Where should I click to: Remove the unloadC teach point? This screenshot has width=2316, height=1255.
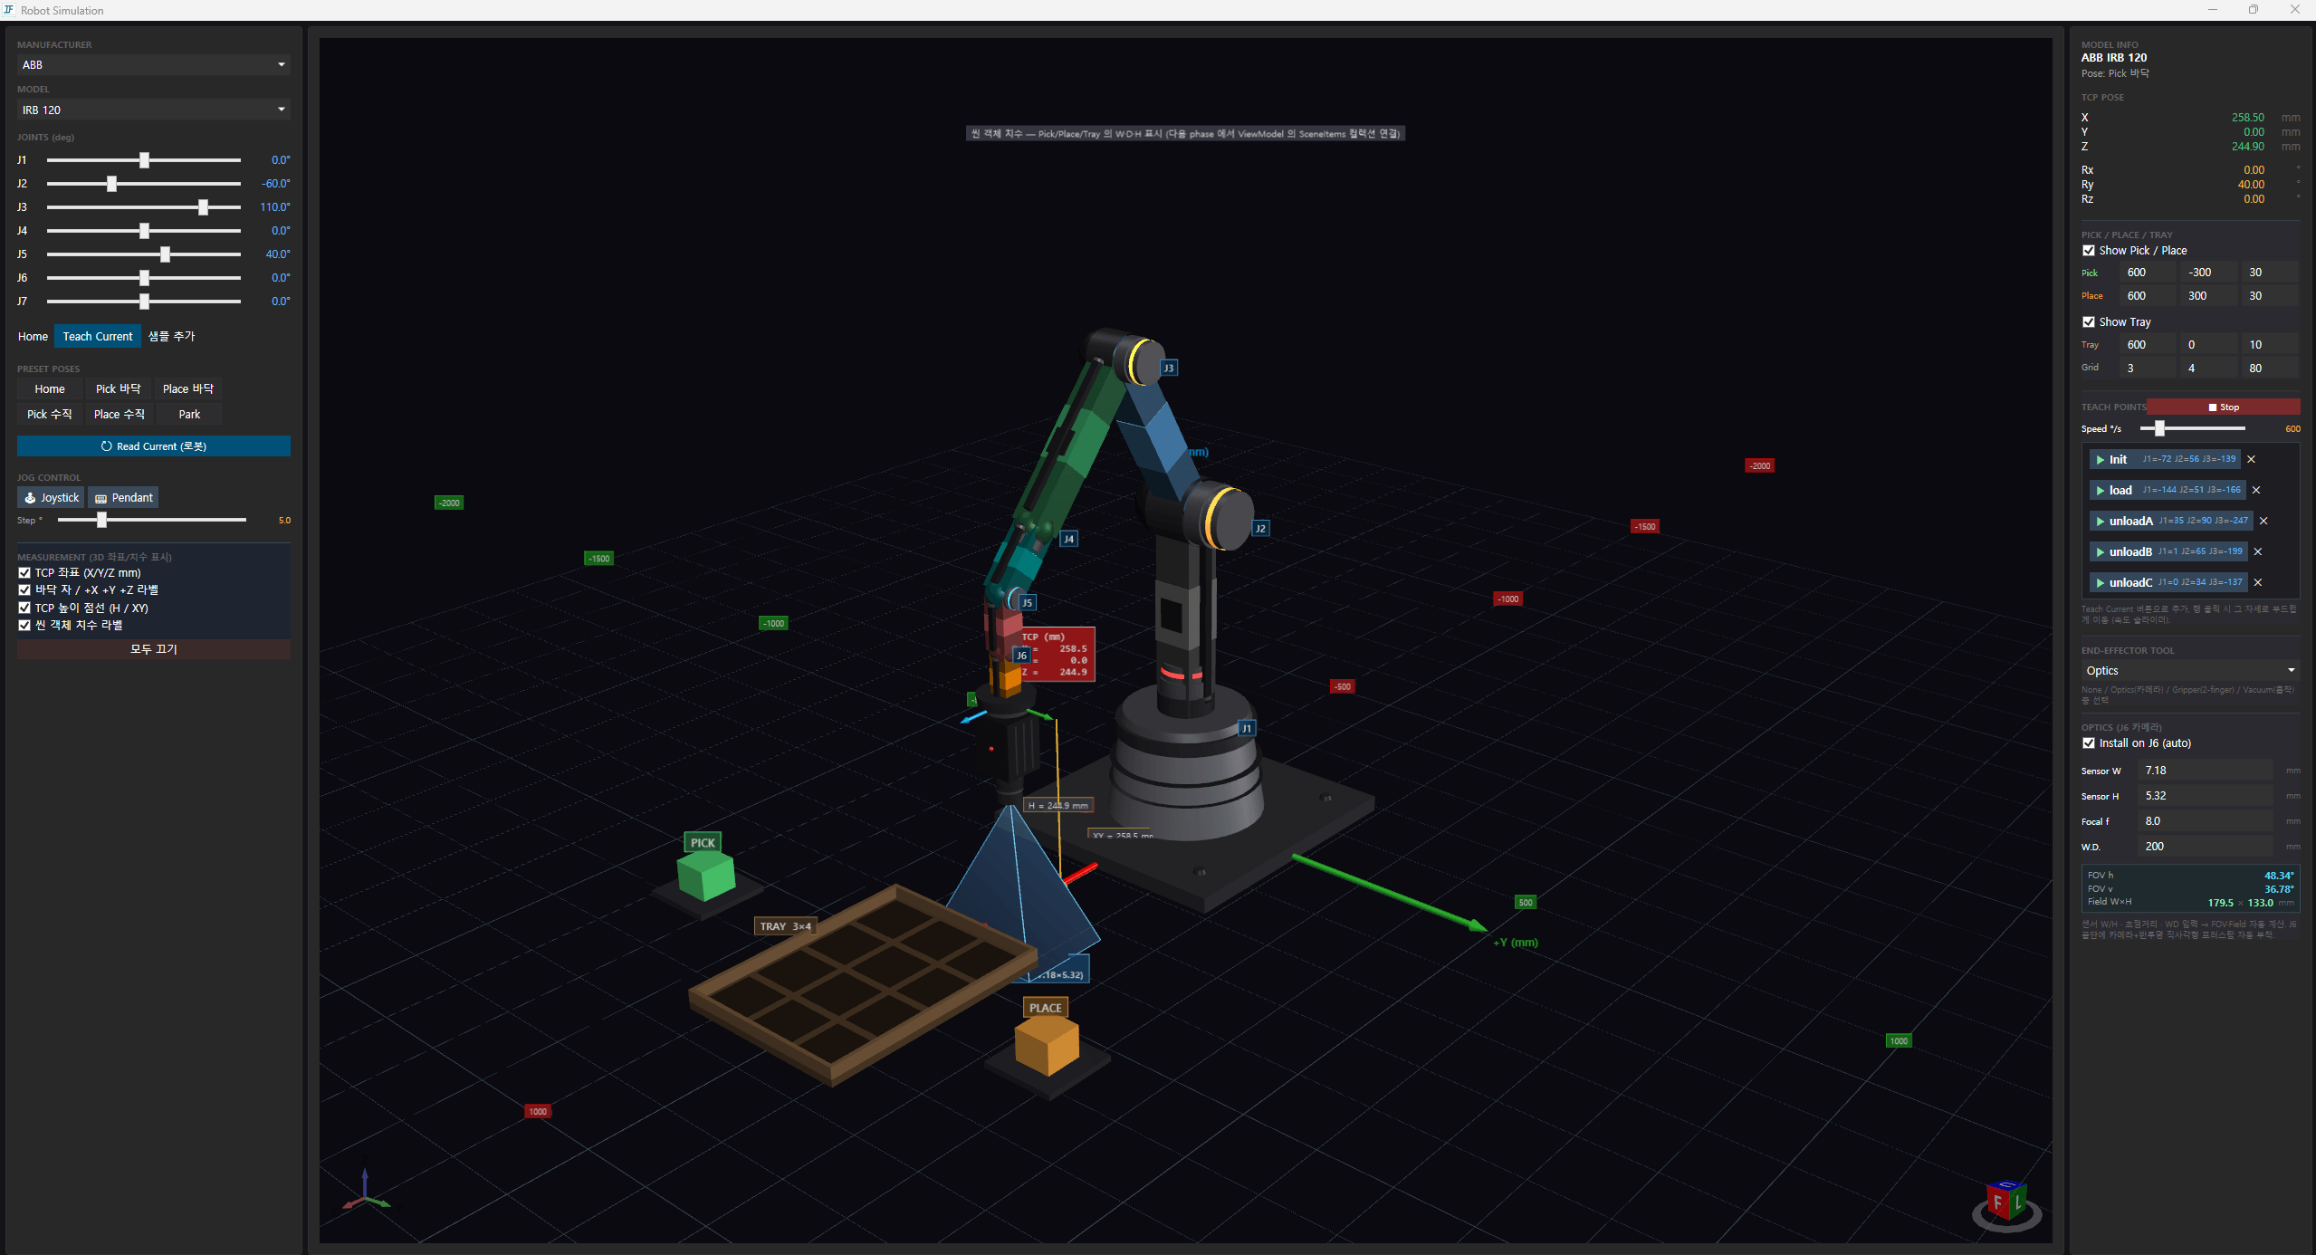click(x=2258, y=582)
